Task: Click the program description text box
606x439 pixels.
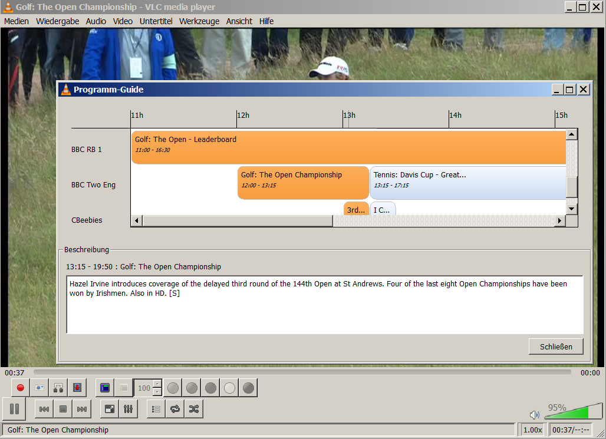Action: pyautogui.click(x=325, y=305)
